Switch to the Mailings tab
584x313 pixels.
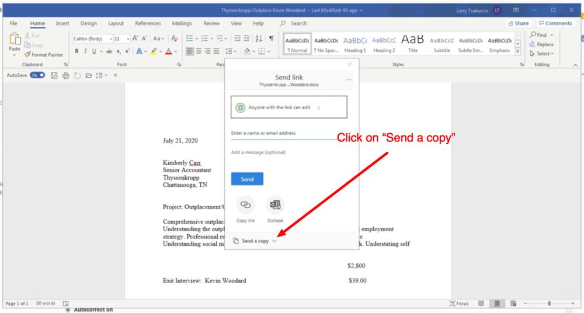(182, 23)
